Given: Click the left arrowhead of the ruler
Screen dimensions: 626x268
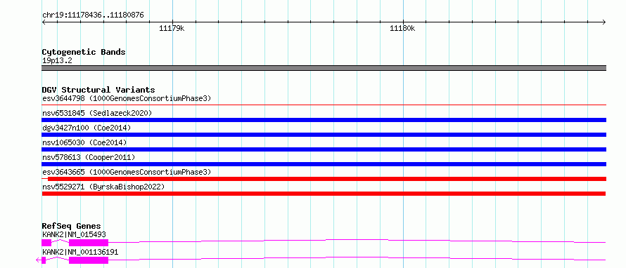Looking at the screenshot, I should (44, 22).
